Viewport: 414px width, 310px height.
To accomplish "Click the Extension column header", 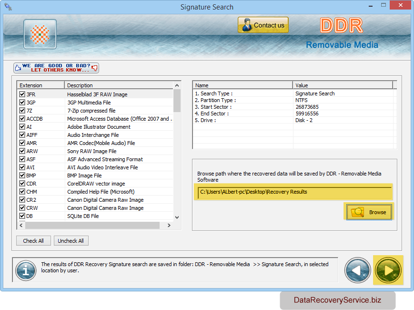I will [x=41, y=85].
